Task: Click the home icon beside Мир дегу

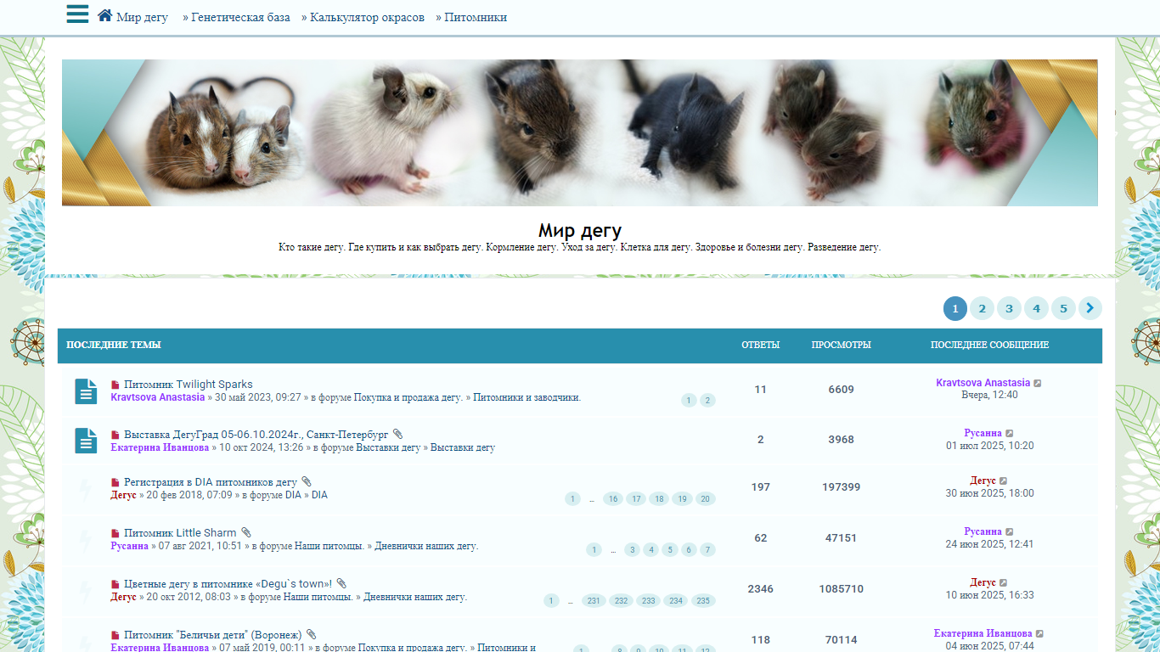Action: coord(105,15)
